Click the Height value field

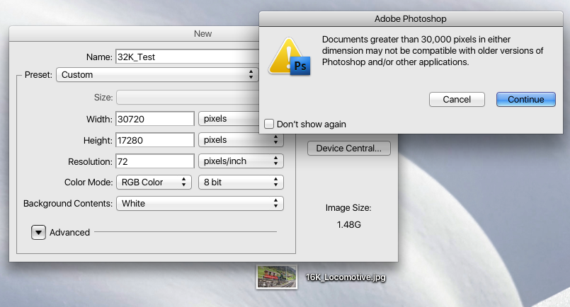point(155,140)
